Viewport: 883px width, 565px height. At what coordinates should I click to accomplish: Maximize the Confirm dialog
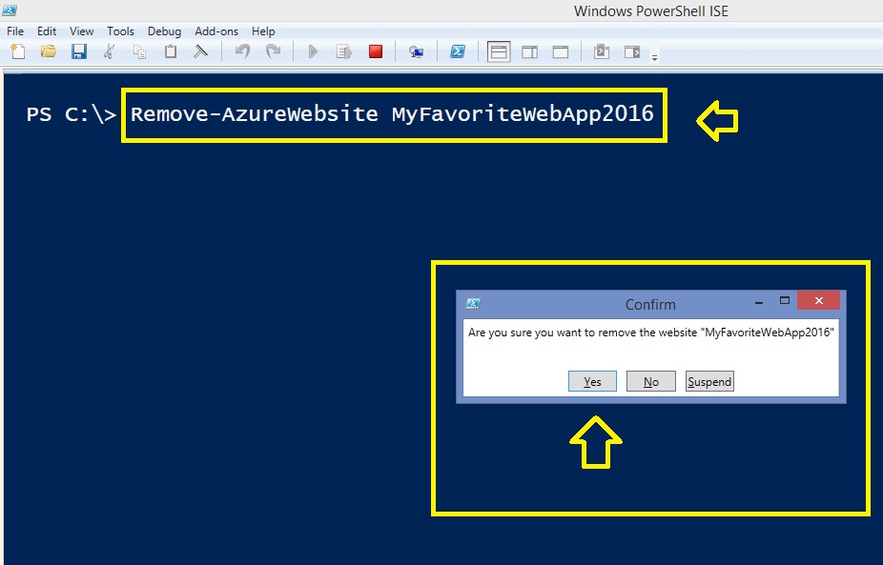tap(785, 300)
